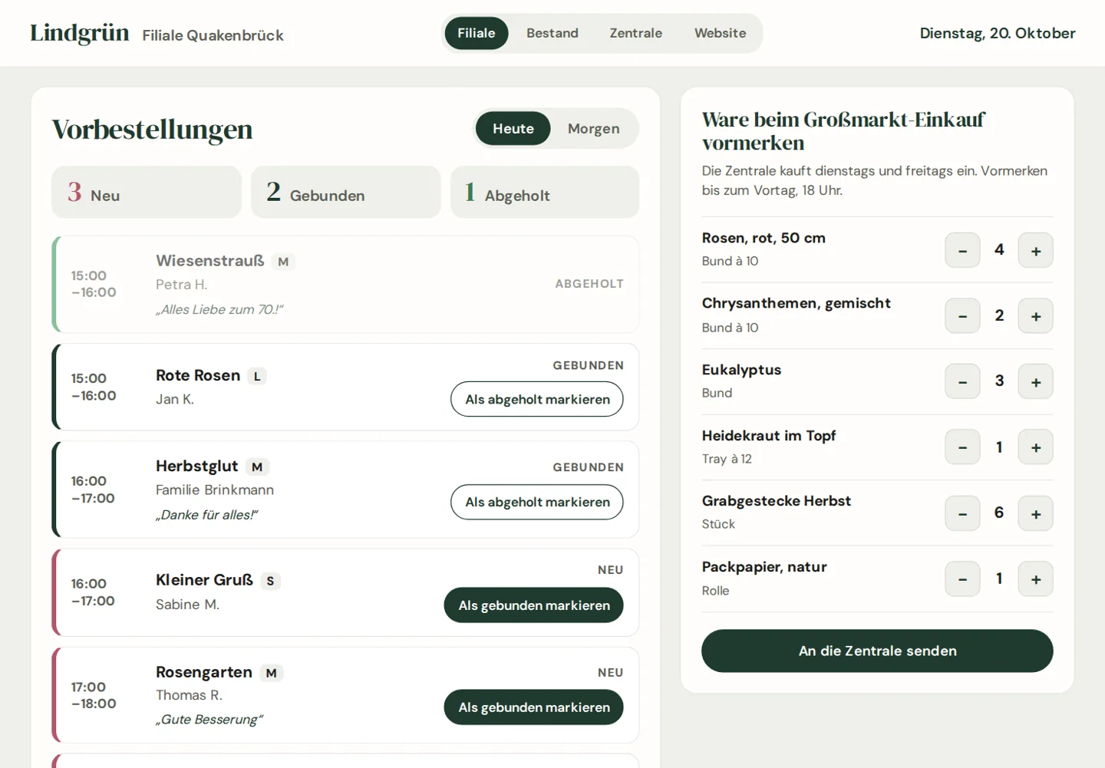1105x768 pixels.
Task: Filter orders by 3 Neu
Action: click(147, 192)
